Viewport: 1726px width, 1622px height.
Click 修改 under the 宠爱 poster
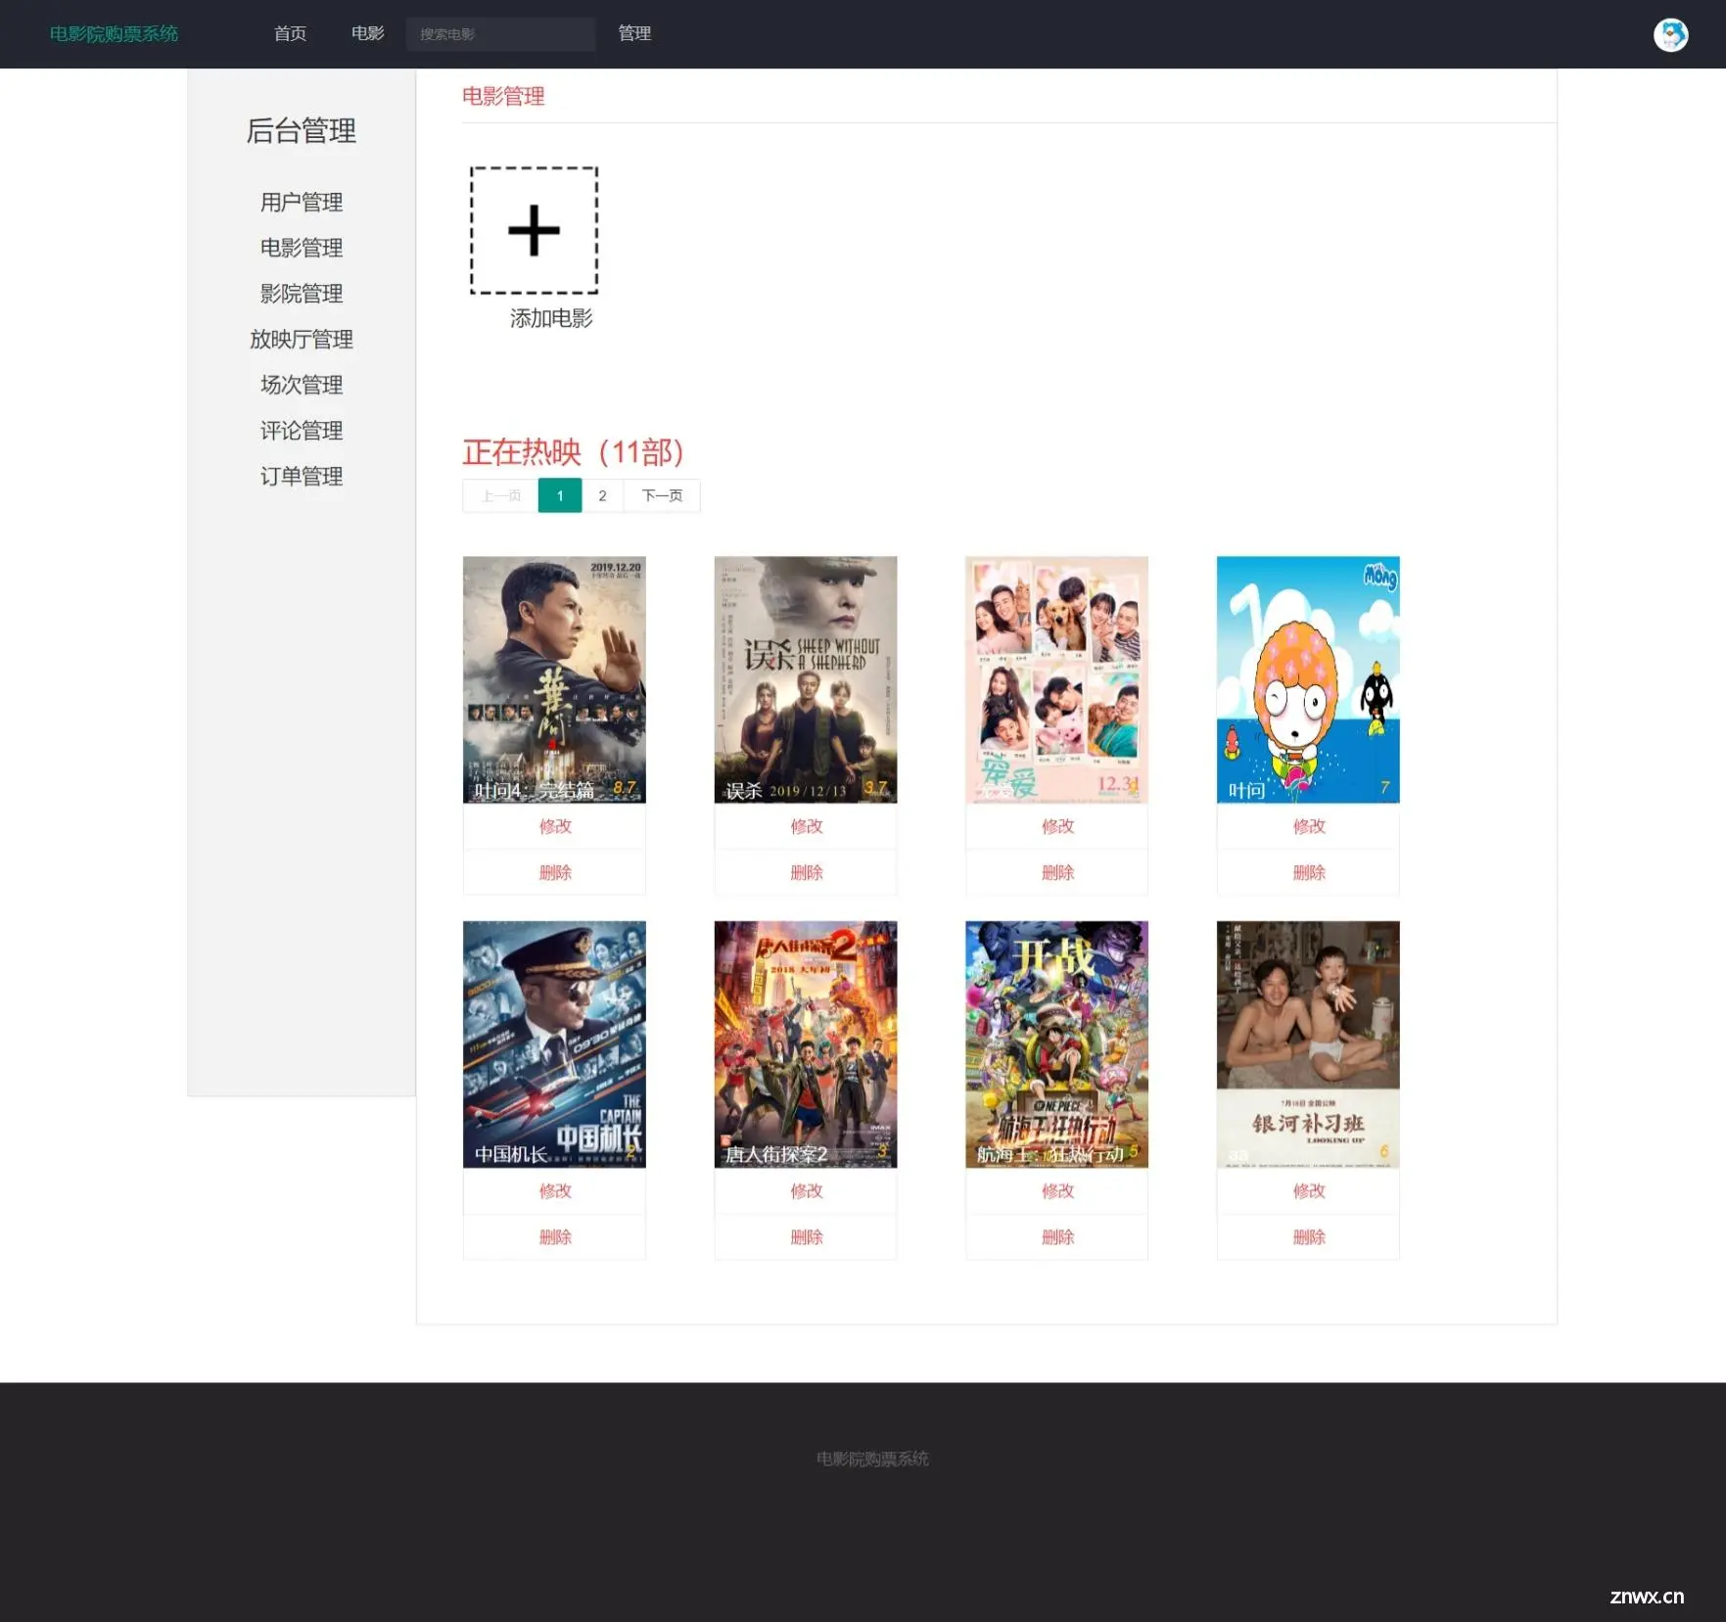pos(1056,826)
